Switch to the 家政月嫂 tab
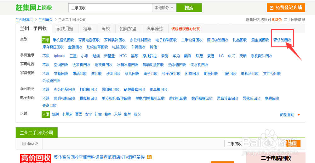The height and width of the screenshot is (163, 315). (65, 29)
